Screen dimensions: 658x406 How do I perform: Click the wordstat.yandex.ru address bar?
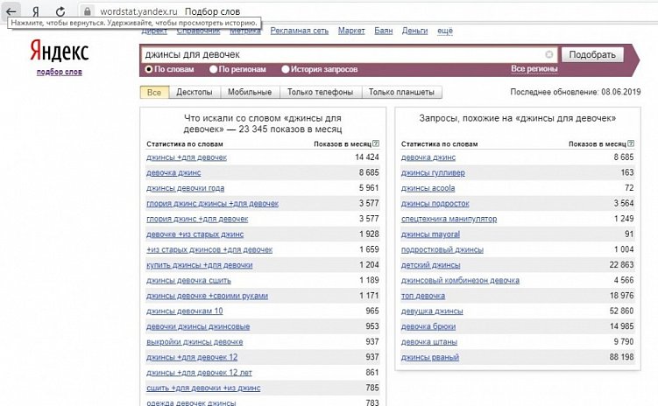(x=138, y=11)
